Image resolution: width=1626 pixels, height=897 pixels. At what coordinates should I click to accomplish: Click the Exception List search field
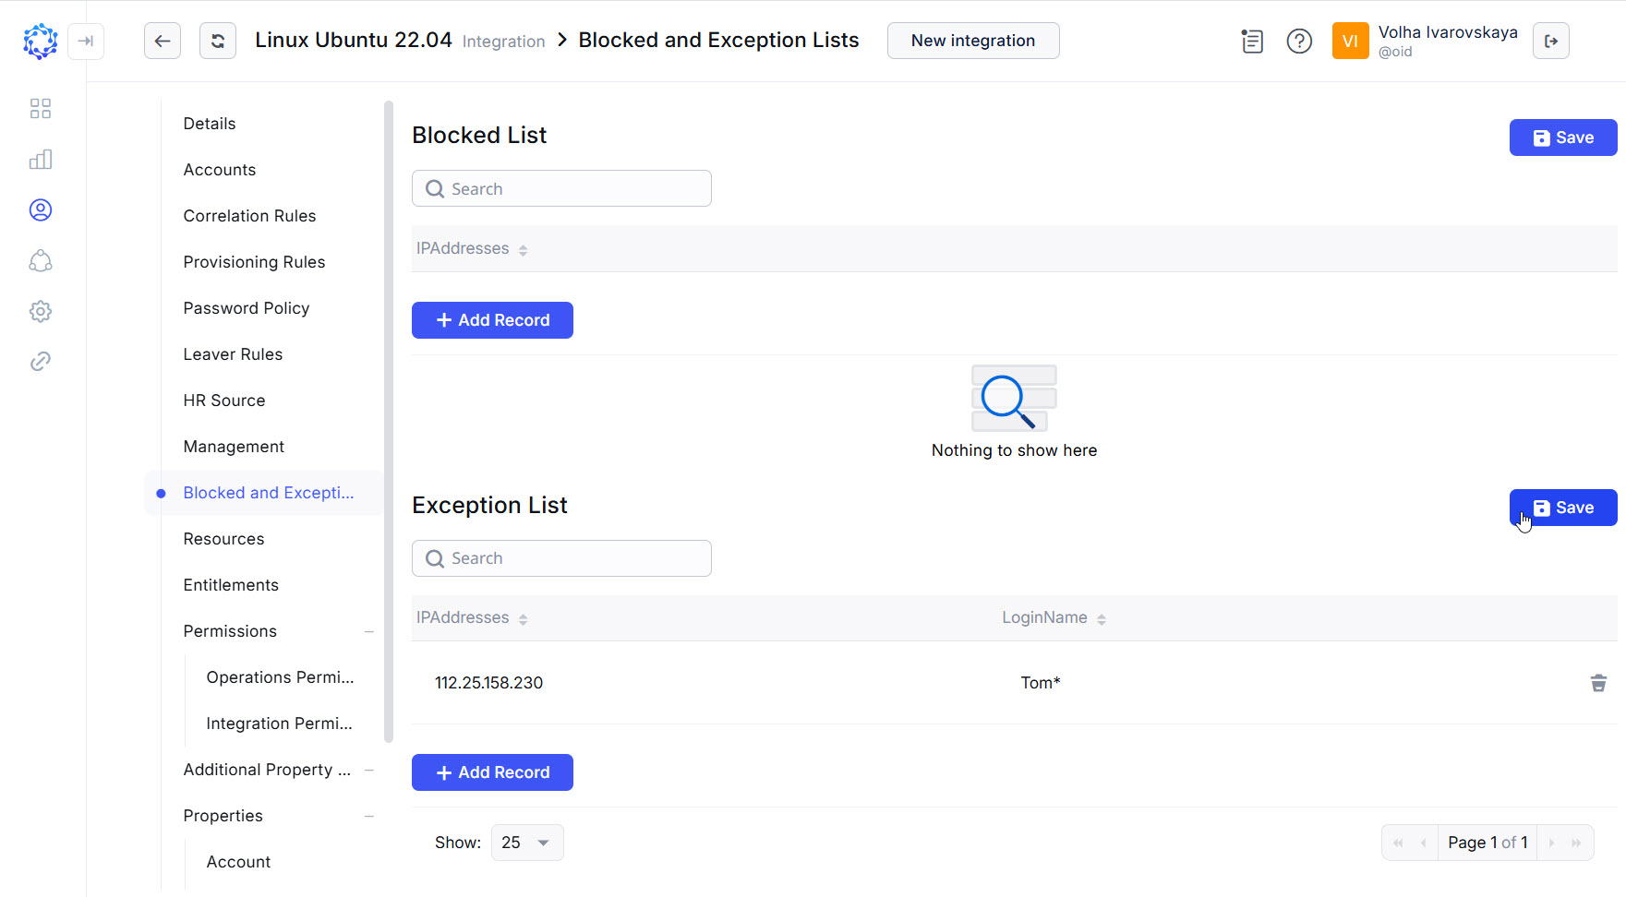click(561, 558)
